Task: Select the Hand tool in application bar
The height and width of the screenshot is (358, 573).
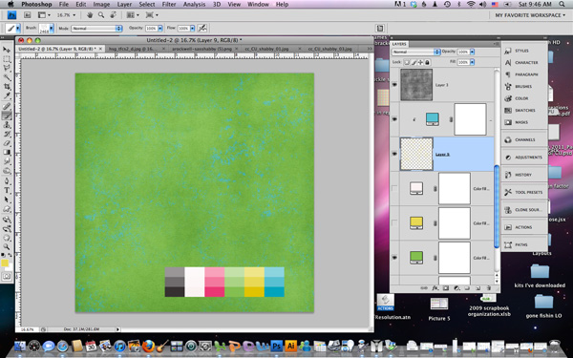Action: tap(90, 15)
